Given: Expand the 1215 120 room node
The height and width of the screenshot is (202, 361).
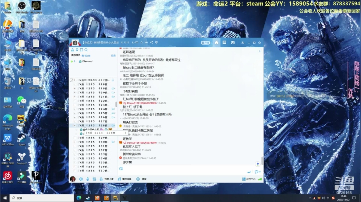Looking at the screenshot, I should (75, 93).
